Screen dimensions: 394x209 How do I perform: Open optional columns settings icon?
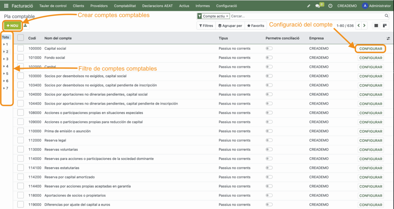pyautogui.click(x=388, y=38)
